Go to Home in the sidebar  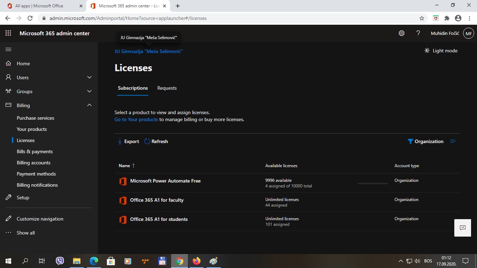pyautogui.click(x=23, y=64)
